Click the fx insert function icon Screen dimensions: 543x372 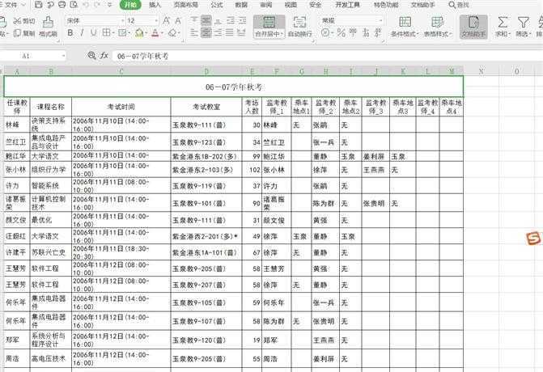(x=104, y=55)
